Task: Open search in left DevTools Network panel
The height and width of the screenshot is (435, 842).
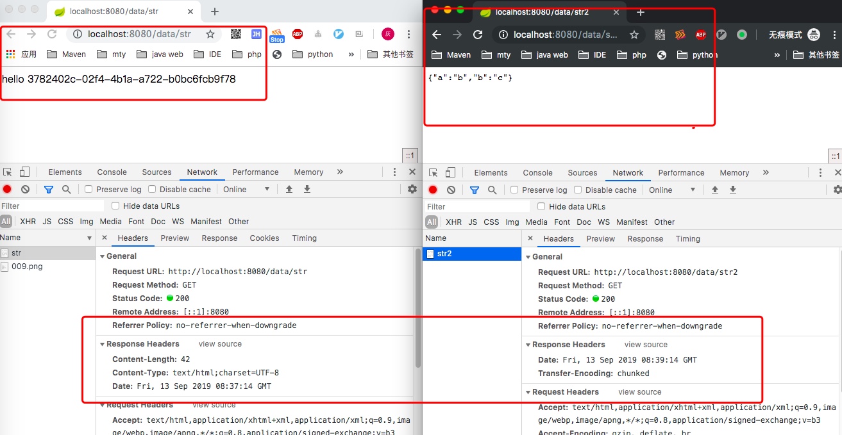Action: 66,189
